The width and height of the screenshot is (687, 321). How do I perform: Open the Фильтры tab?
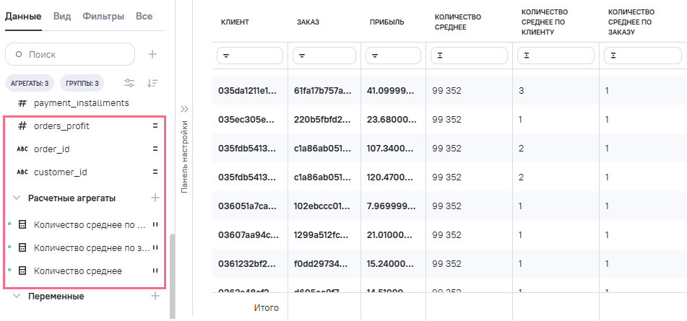(x=103, y=16)
